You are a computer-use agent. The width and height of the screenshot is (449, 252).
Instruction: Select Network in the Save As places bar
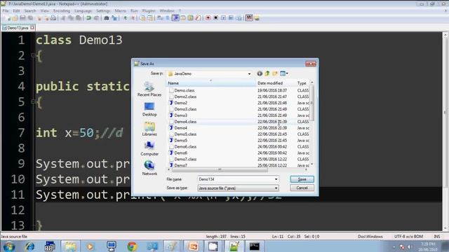tap(149, 168)
